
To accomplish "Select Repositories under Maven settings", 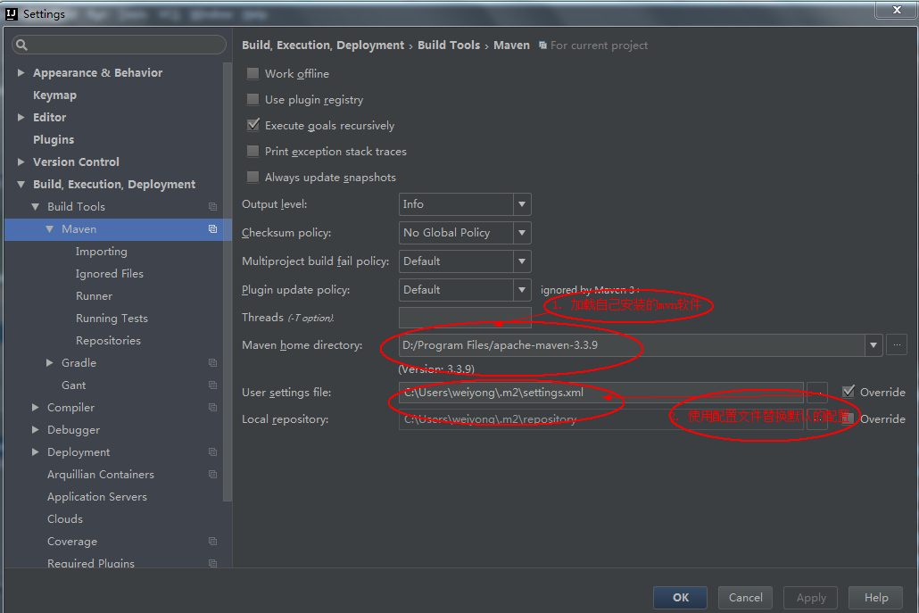I will point(108,341).
